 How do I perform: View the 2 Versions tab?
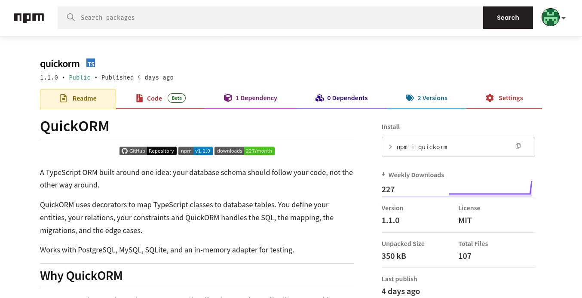point(426,98)
